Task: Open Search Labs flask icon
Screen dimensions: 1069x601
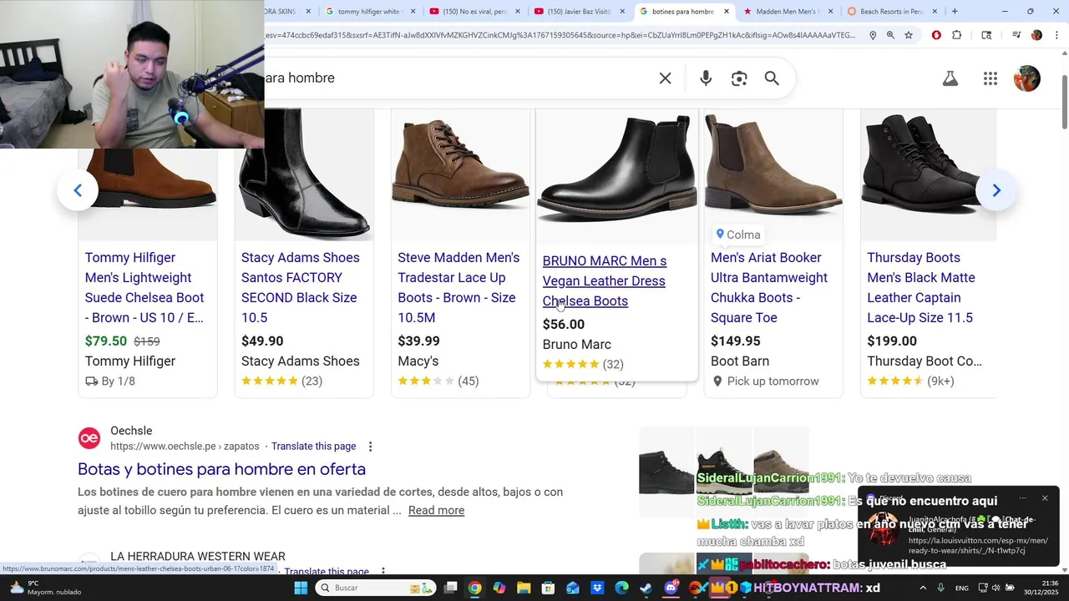Action: [x=950, y=78]
